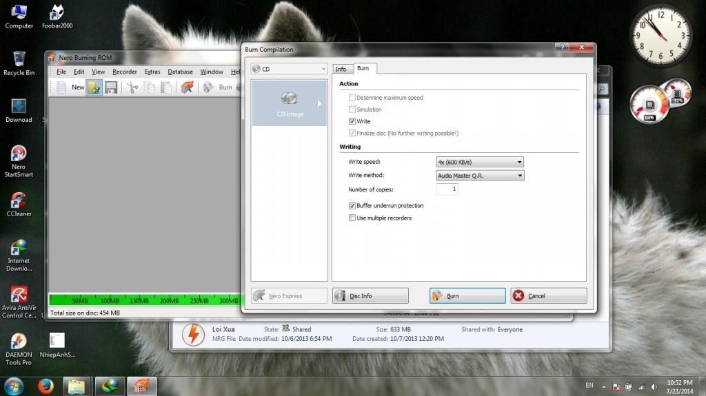The width and height of the screenshot is (706, 396).
Task: Select foobar2000 desktop shortcut
Action: click(x=57, y=17)
